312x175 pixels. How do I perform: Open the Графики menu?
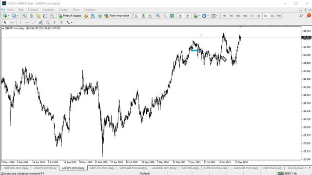48,10
